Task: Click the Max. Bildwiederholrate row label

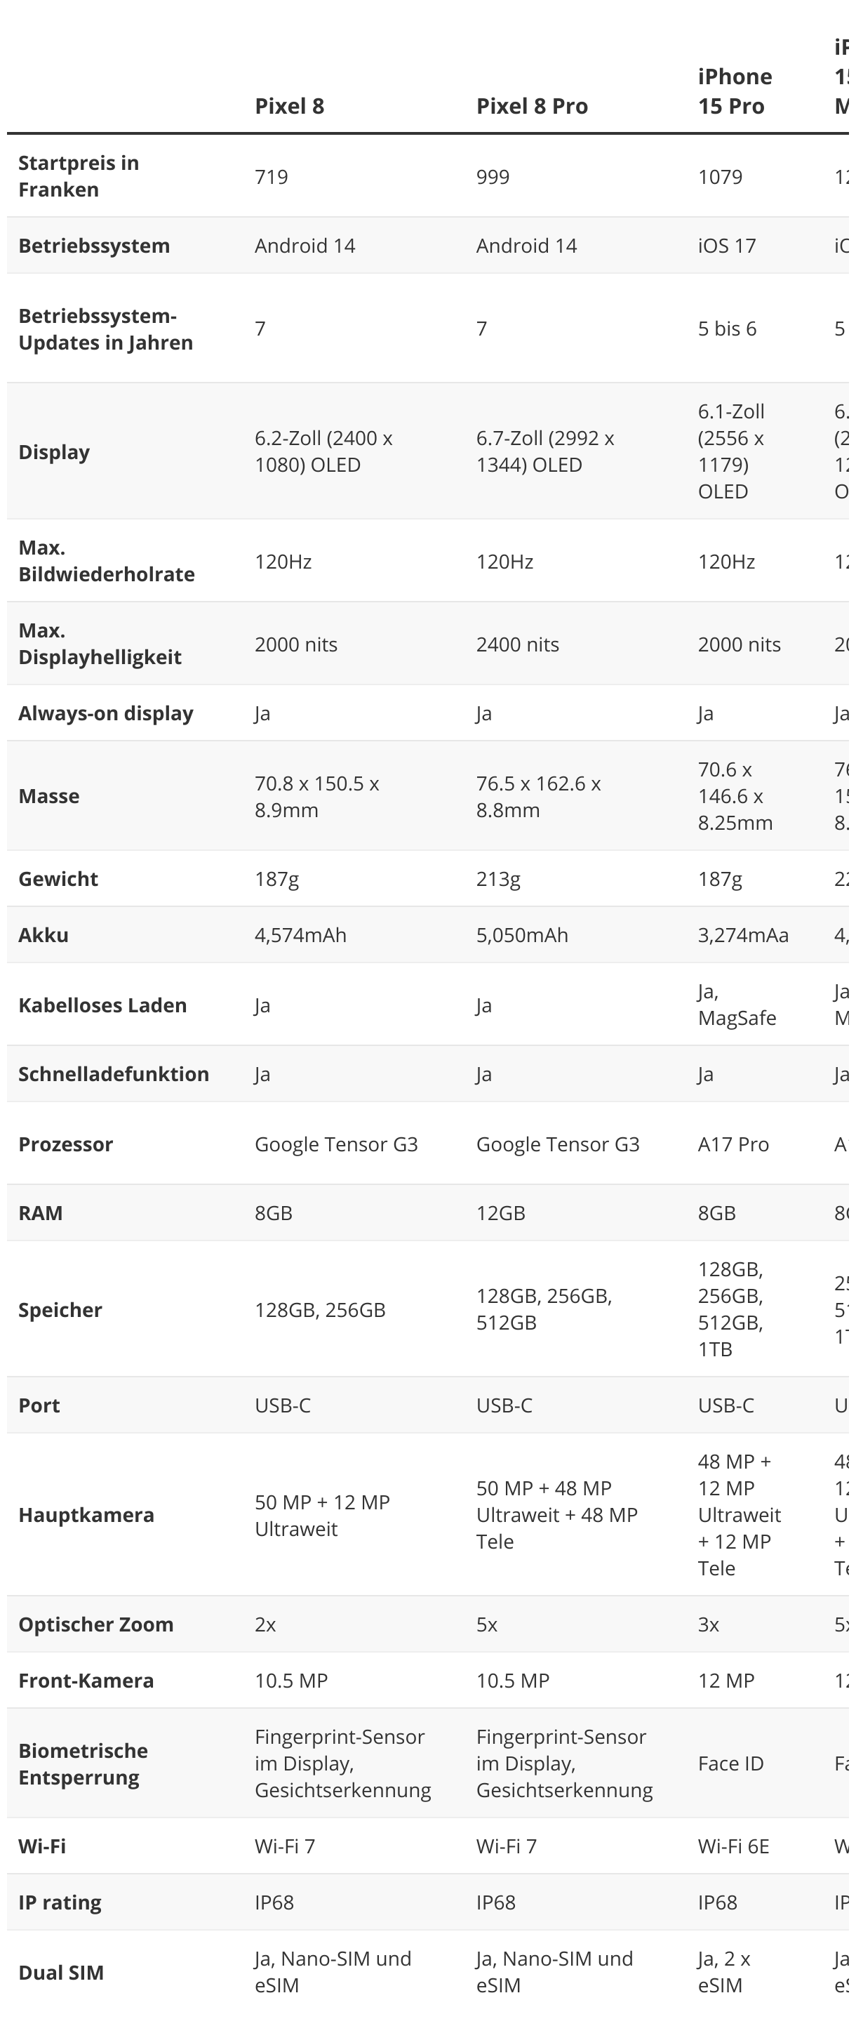Action: pyautogui.click(x=106, y=561)
